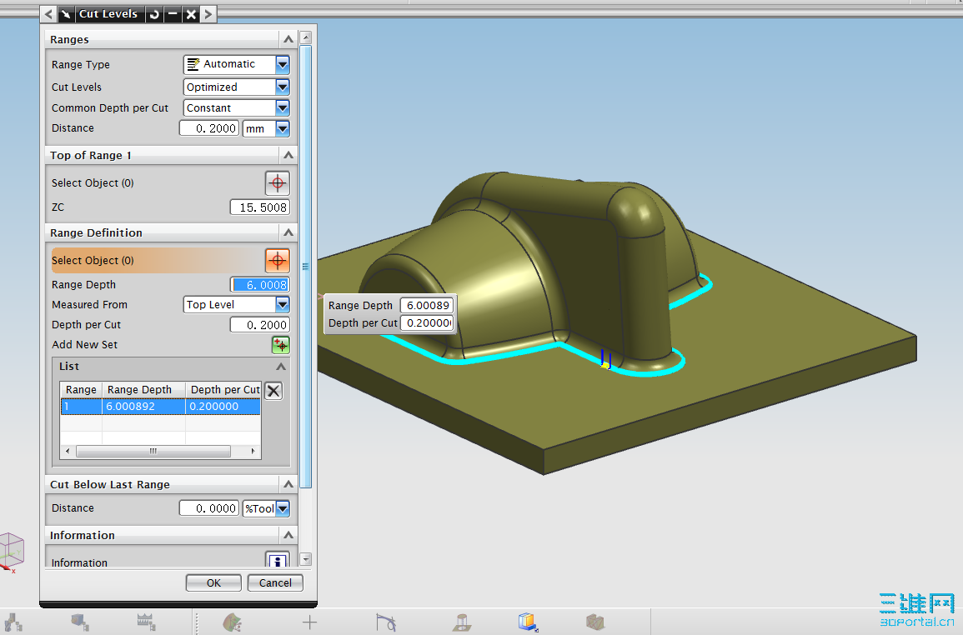Click the Range Depth input field in dialog
This screenshot has width=963, height=635.
point(260,285)
